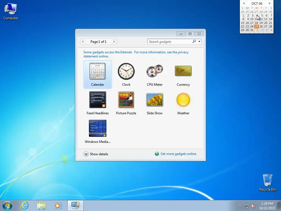Select the Slide Show gadget
Screen dimensions: 281x211
click(154, 103)
